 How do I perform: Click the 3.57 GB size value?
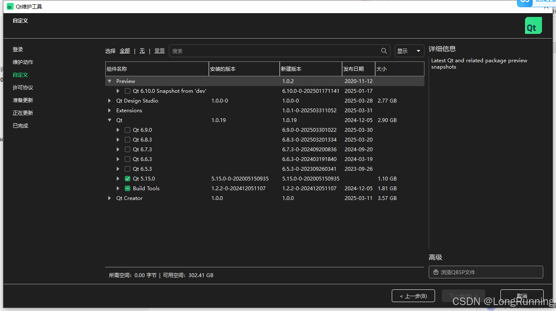[387, 198]
